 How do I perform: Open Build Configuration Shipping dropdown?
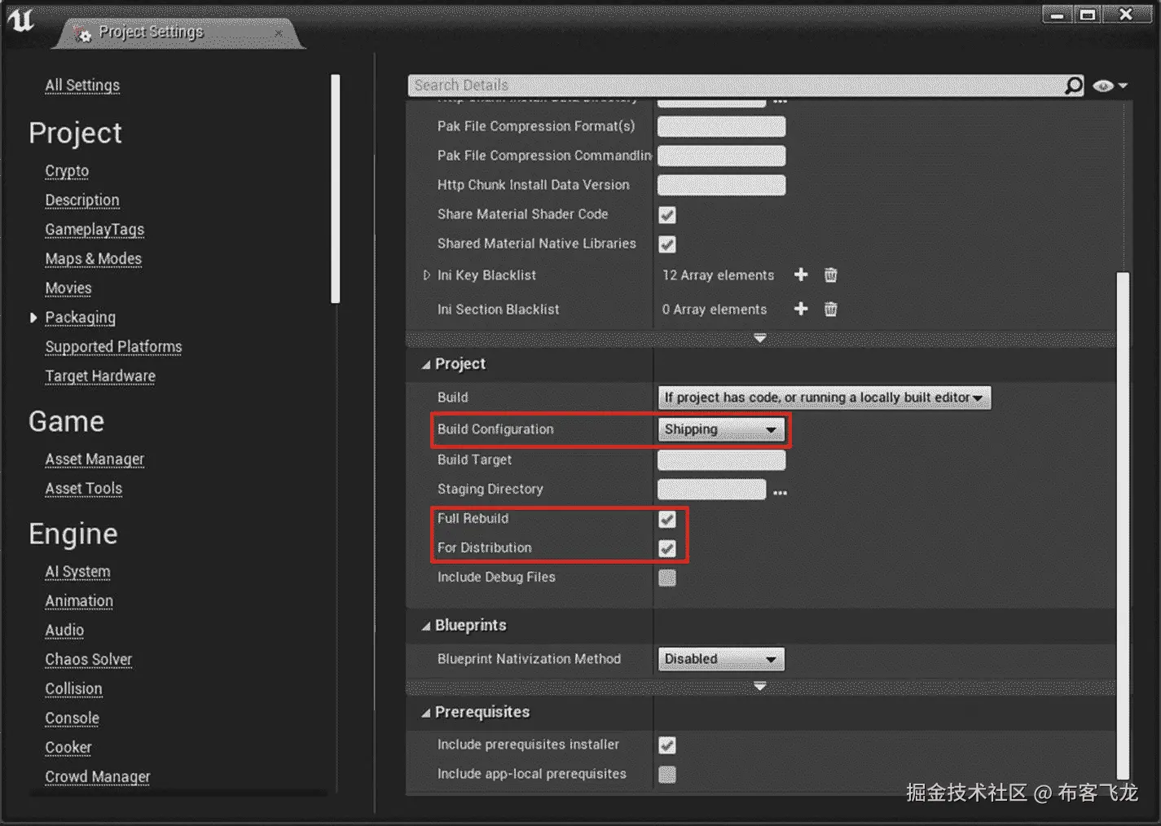pos(721,429)
